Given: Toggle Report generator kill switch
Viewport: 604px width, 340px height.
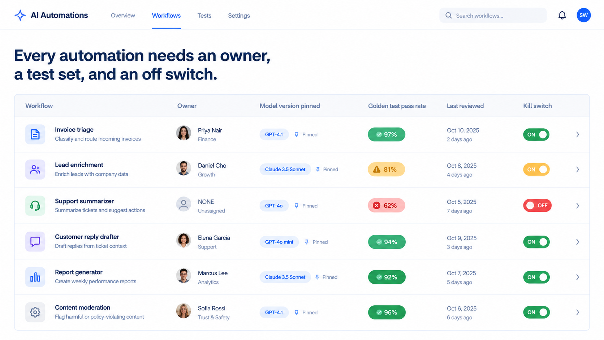Looking at the screenshot, I should point(536,277).
